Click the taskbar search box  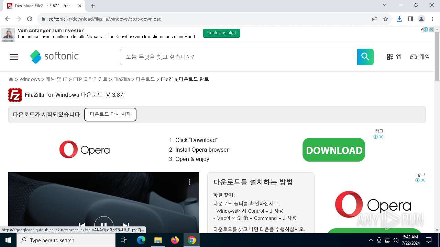click(66, 240)
